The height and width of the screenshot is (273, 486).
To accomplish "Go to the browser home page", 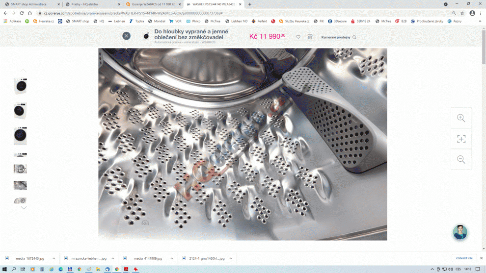I will coord(30,13).
